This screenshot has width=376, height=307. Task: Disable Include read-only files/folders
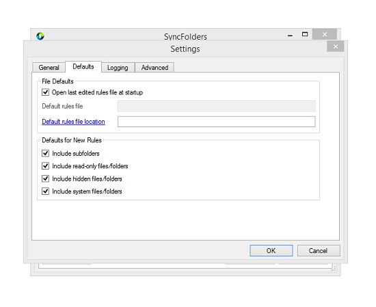coord(45,165)
